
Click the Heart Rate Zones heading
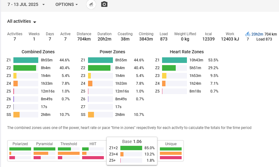point(187,52)
